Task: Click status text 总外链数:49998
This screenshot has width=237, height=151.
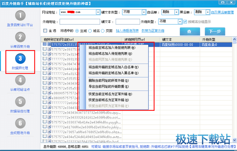Action: tap(55, 147)
